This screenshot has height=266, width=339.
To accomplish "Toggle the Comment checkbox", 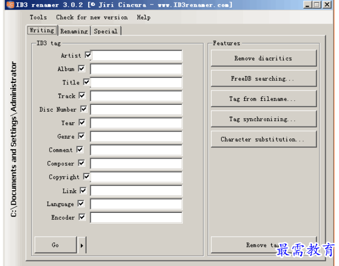I will 80,149.
